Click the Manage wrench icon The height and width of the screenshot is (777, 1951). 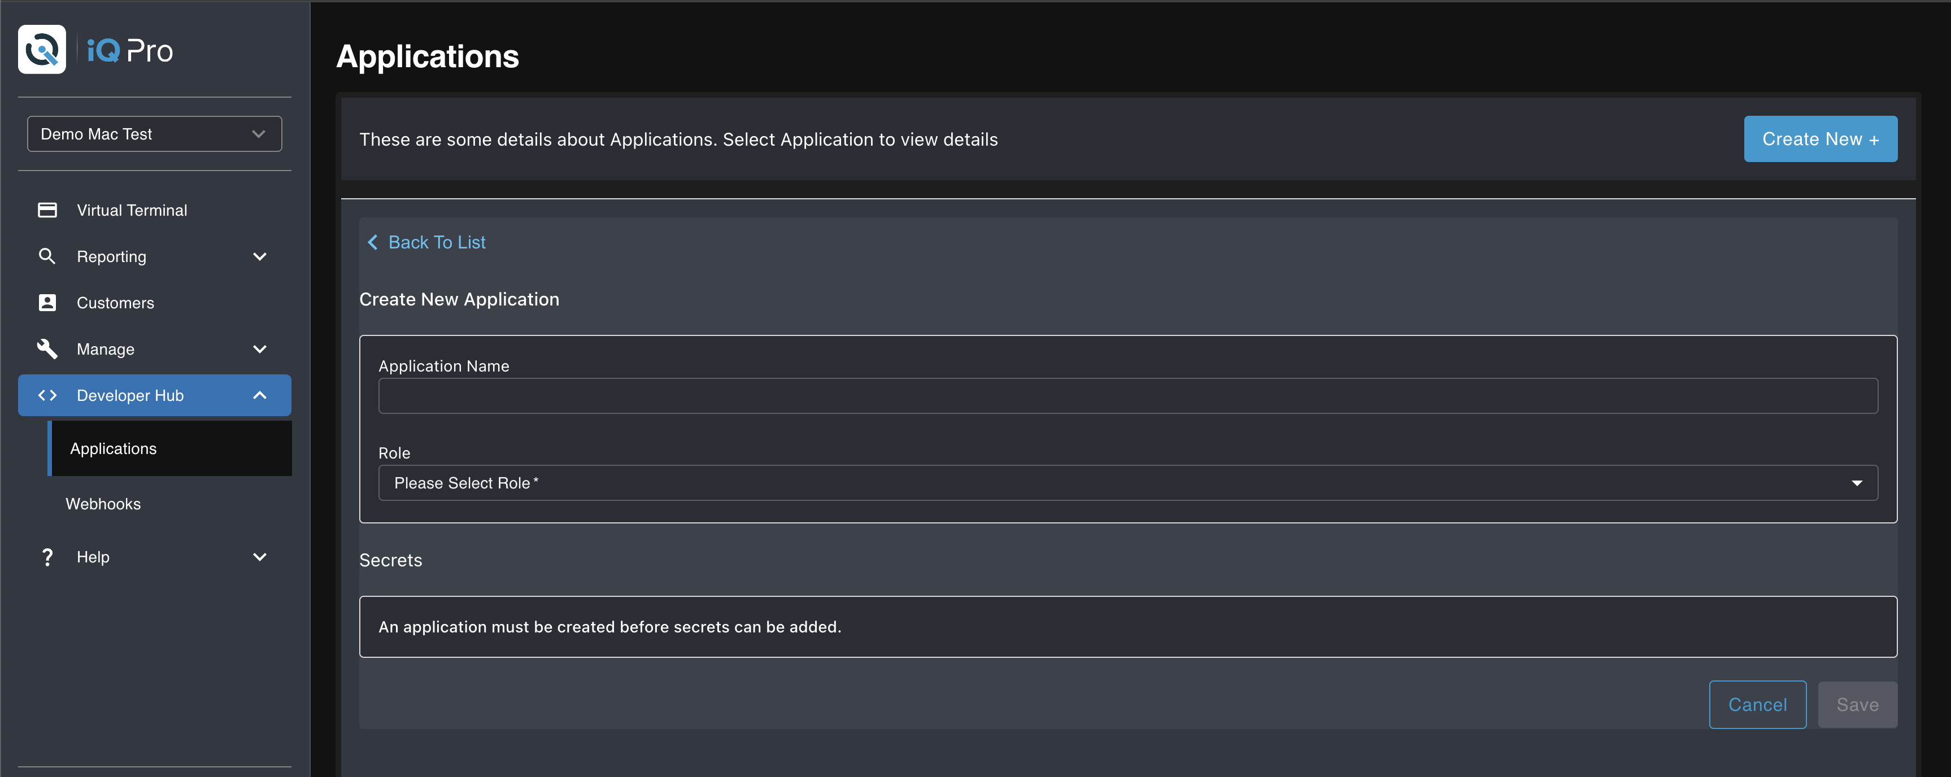click(x=47, y=348)
